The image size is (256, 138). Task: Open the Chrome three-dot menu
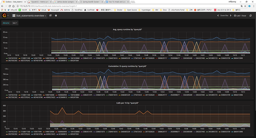[x=254, y=6]
